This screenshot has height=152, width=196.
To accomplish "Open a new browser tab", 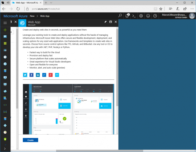I will 46,3.
